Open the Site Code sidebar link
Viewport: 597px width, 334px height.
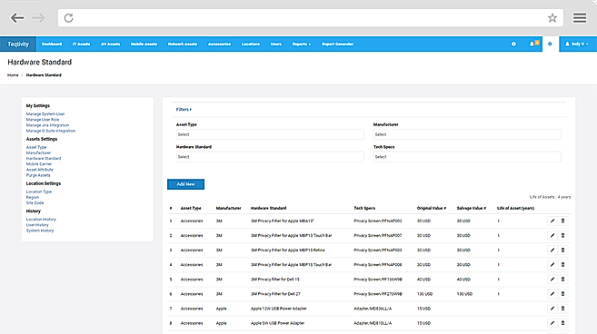[x=35, y=202]
